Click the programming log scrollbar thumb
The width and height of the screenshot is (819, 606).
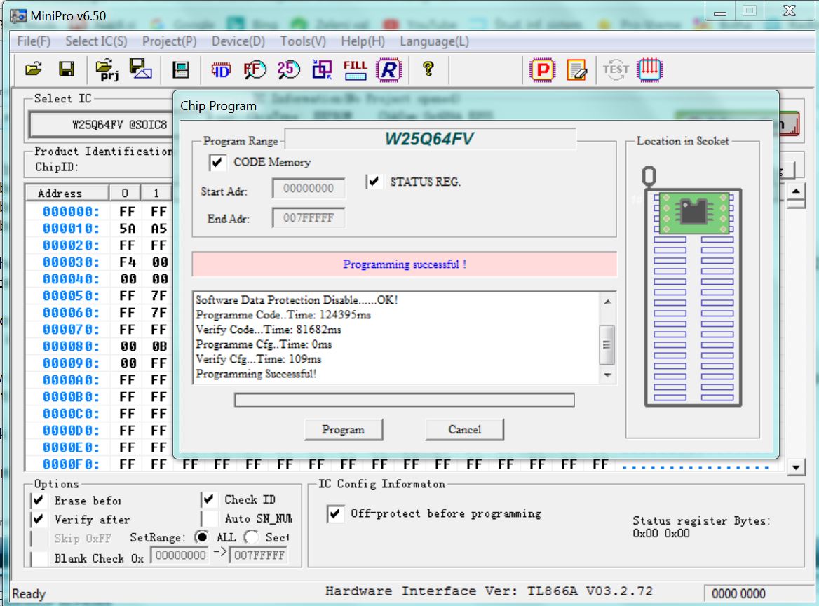(x=607, y=344)
